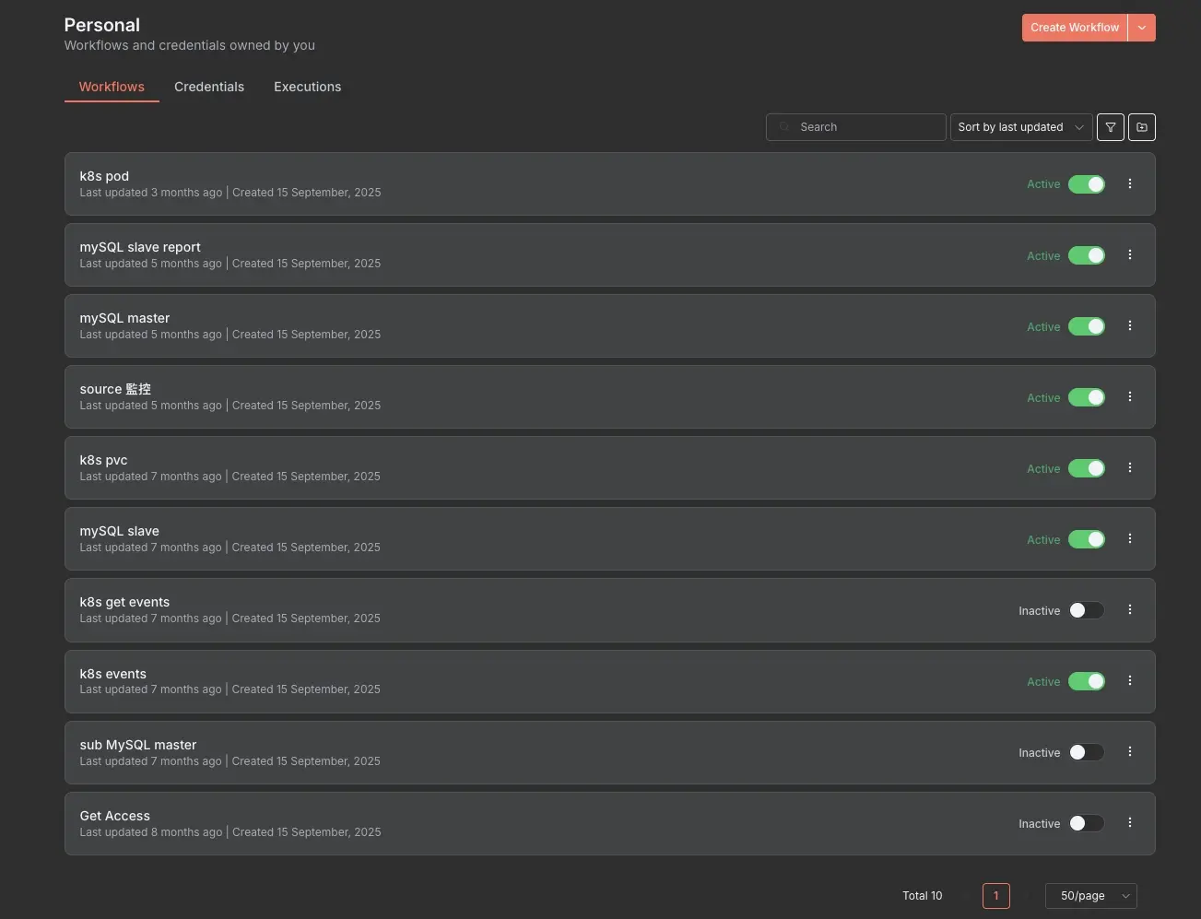This screenshot has height=919, width=1201.
Task: Open actions menu for sub MySQL master
Action: click(1129, 751)
